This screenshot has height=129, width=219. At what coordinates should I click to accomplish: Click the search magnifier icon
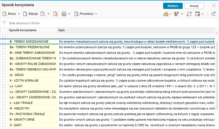pyautogui.click(x=213, y=14)
